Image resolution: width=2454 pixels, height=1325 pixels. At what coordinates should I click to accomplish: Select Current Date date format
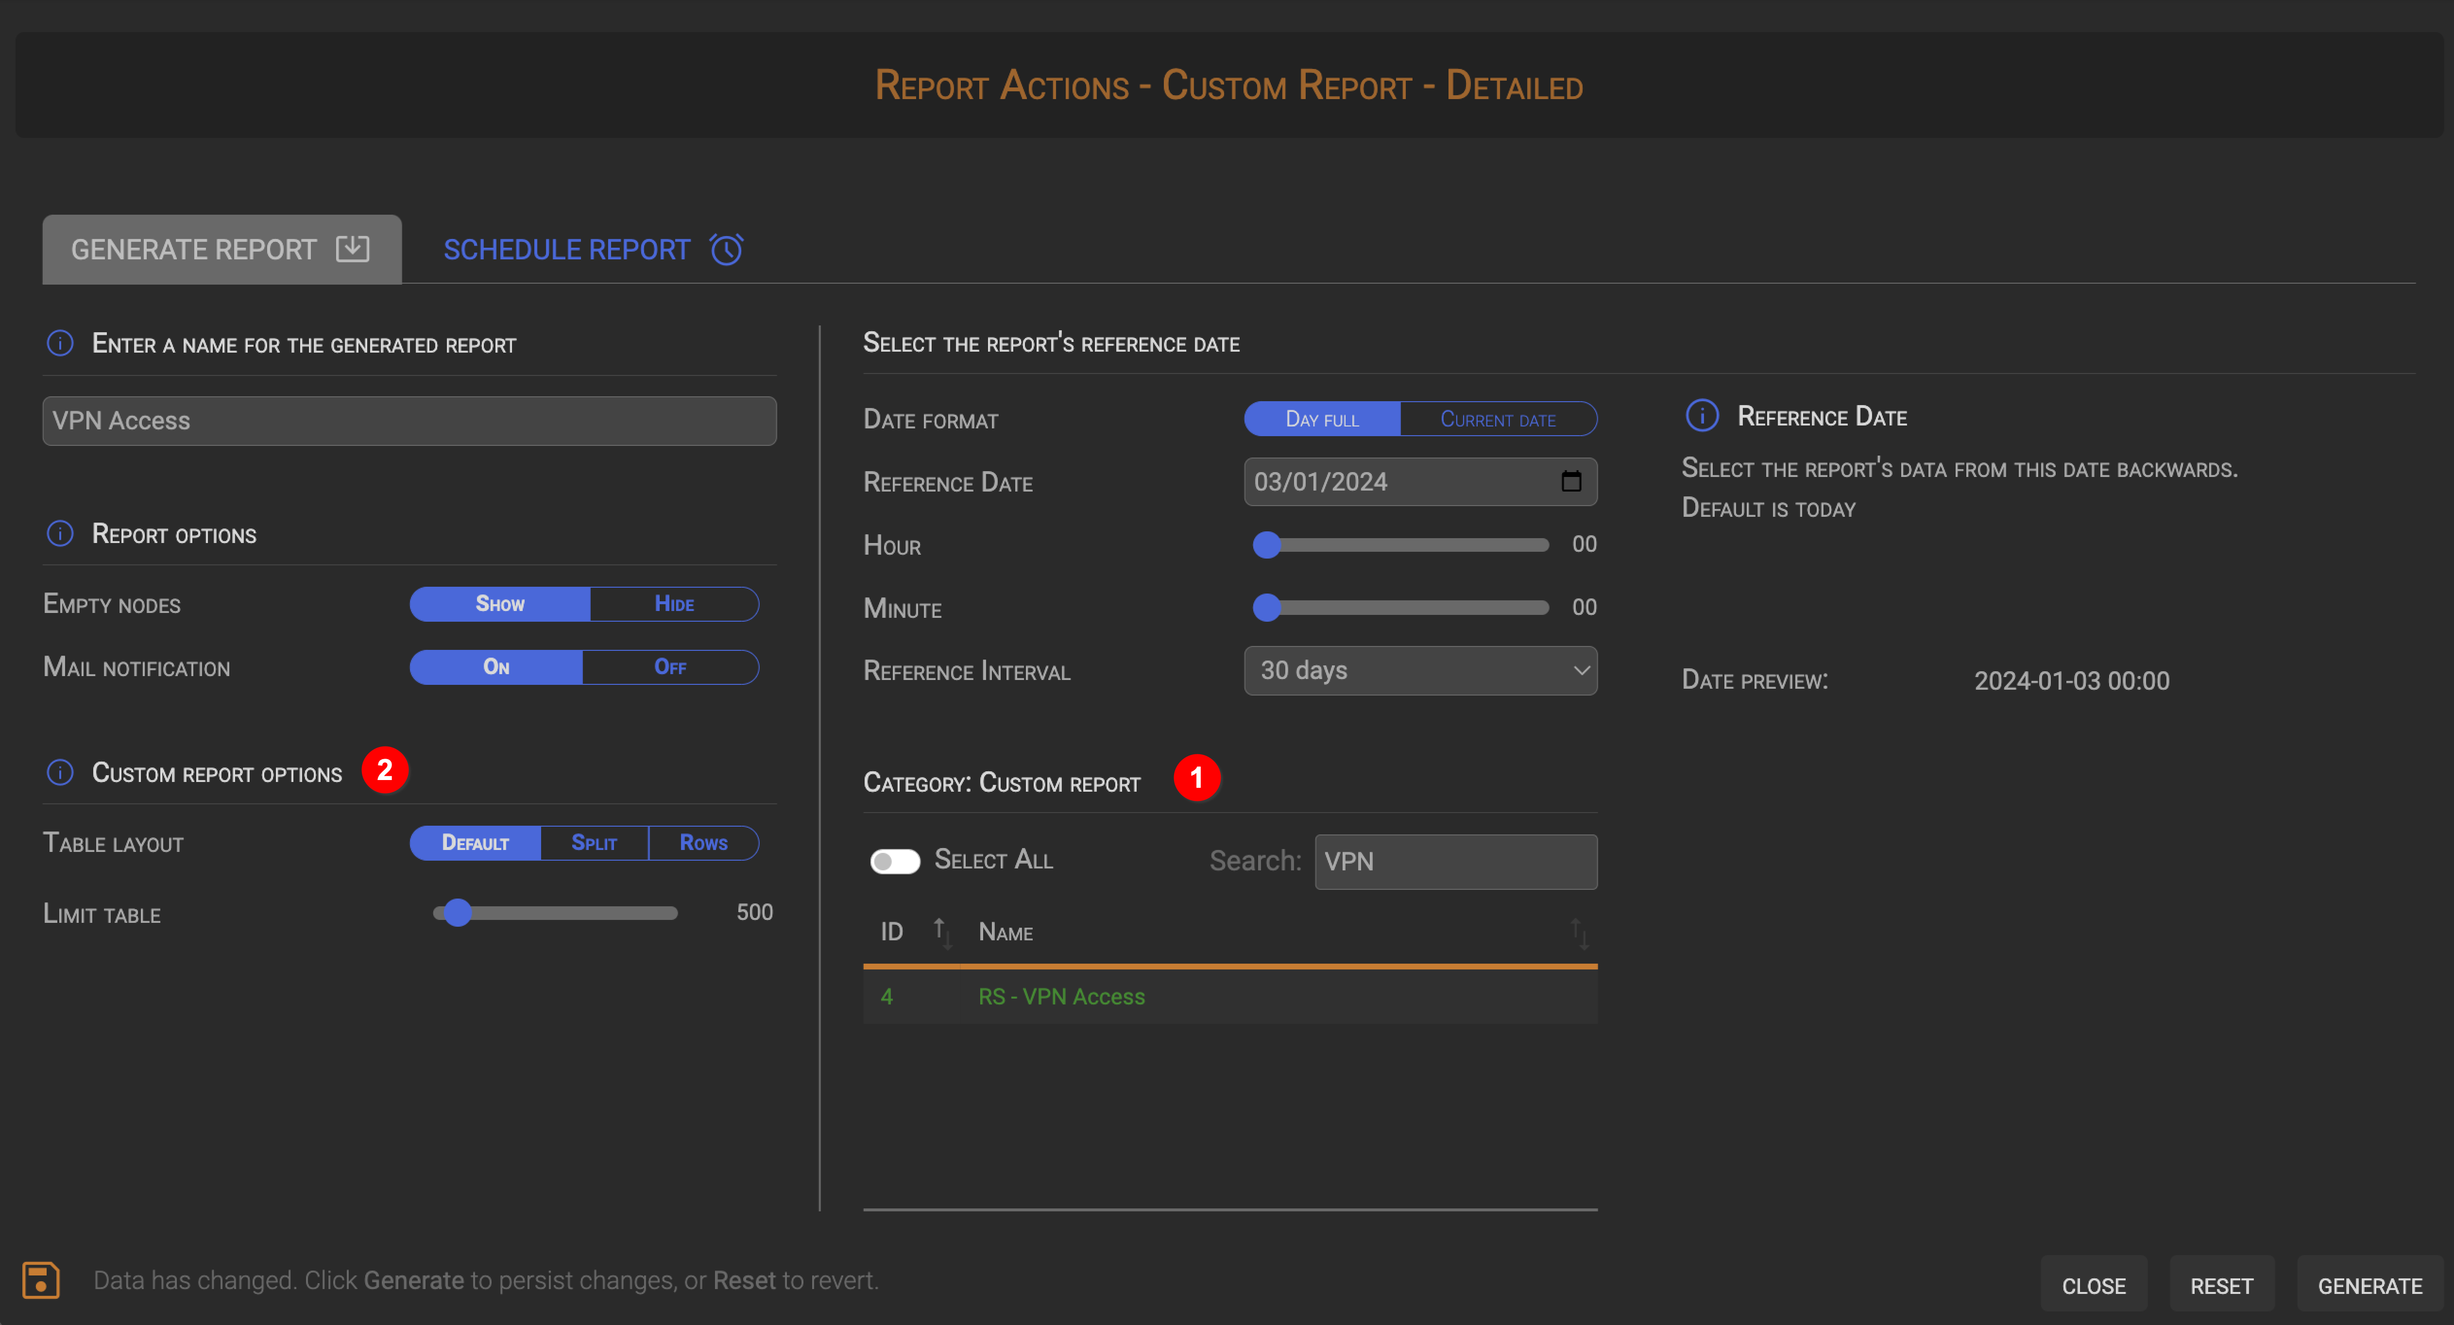[x=1499, y=419]
